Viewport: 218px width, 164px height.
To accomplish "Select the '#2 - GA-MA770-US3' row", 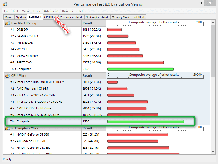I will [x=107, y=36].
